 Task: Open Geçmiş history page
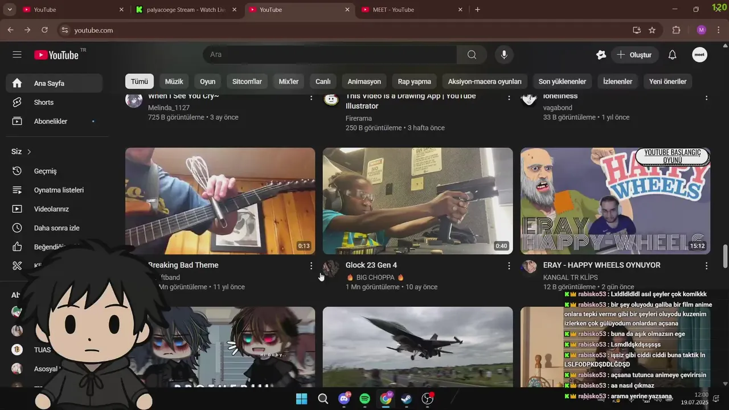[55, 171]
